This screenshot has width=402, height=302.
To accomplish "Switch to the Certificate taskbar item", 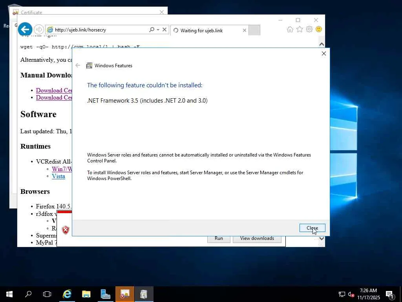I will 124,294.
